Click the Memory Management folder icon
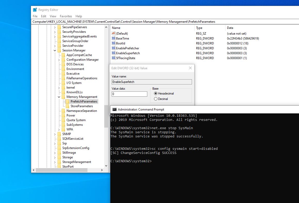This screenshot has width=299, height=203. point(63,97)
